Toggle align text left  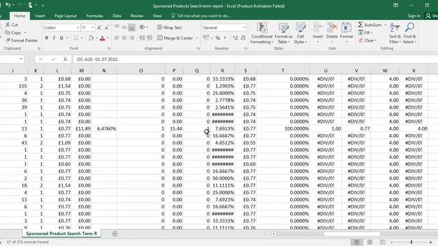coord(117,38)
